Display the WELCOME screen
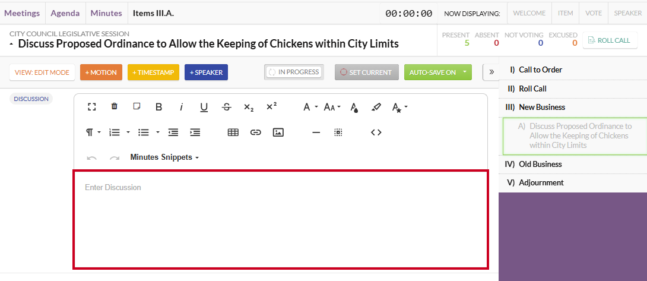The image size is (647, 281). pos(529,13)
